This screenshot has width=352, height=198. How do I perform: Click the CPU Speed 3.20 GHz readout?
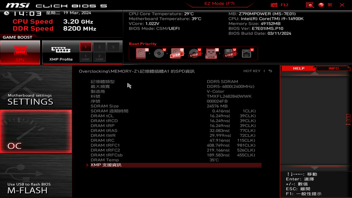click(53, 22)
